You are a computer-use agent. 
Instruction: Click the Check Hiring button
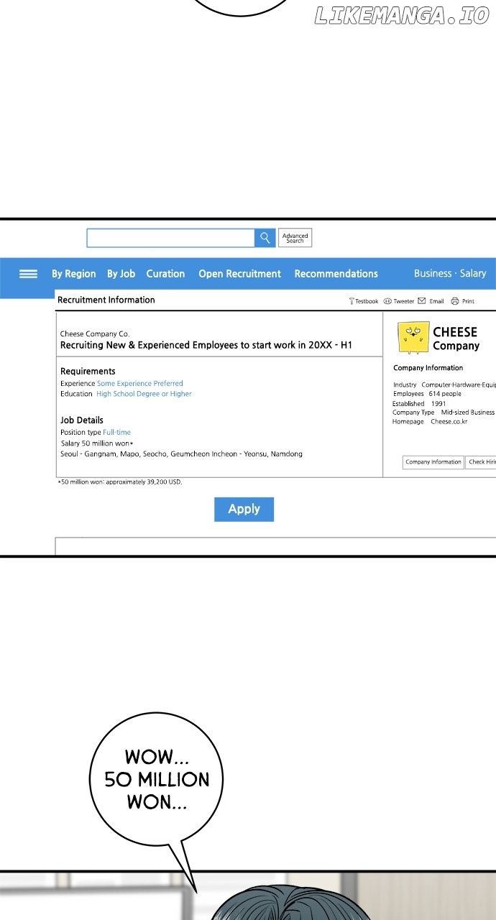(481, 462)
